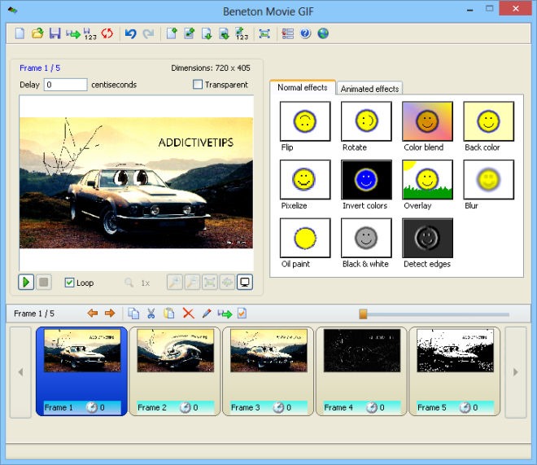Apply the Overlay effect

pyautogui.click(x=427, y=179)
